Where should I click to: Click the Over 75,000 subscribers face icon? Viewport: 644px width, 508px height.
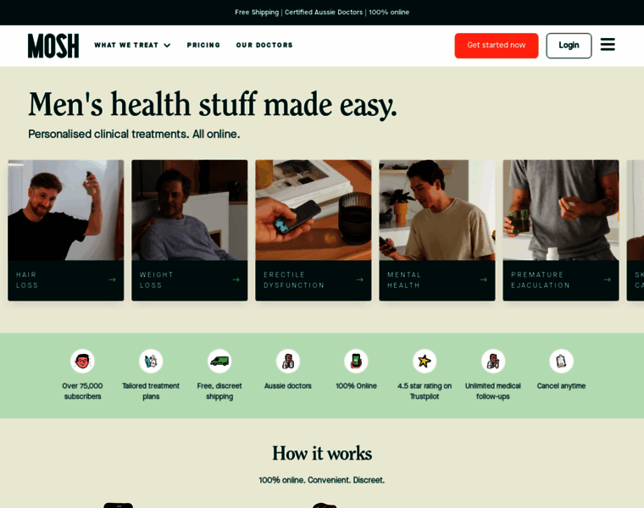pyautogui.click(x=82, y=361)
